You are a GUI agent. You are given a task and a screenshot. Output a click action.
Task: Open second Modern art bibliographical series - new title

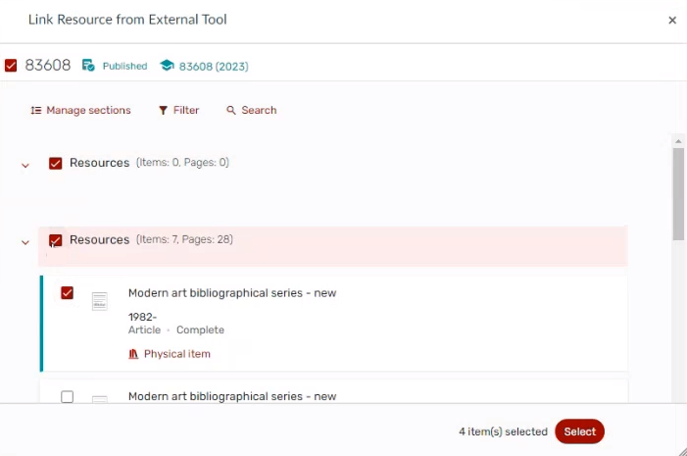coord(232,396)
